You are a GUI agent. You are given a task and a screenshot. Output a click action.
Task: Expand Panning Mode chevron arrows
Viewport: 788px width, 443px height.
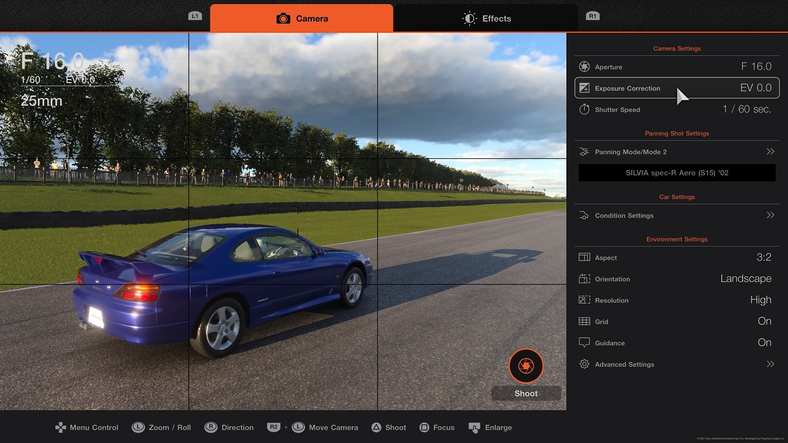(770, 151)
